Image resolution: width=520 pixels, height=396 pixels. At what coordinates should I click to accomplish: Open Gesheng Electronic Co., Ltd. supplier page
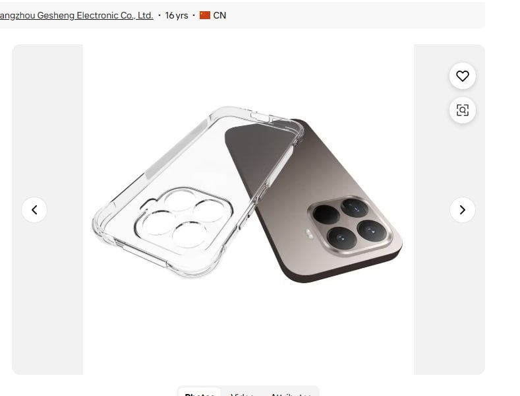click(x=76, y=15)
